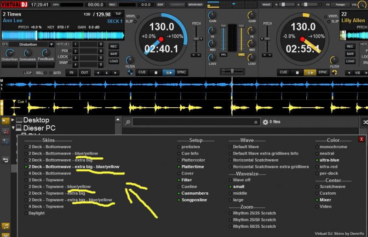Viewport: 368px width, 237px height.
Task: Click the browser search input field
Action: click(196, 122)
